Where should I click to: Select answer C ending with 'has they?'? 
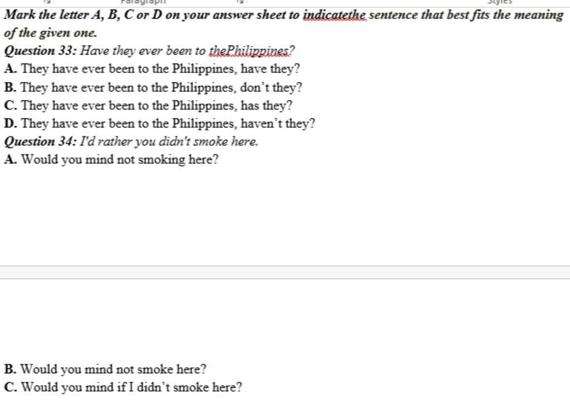coord(148,105)
